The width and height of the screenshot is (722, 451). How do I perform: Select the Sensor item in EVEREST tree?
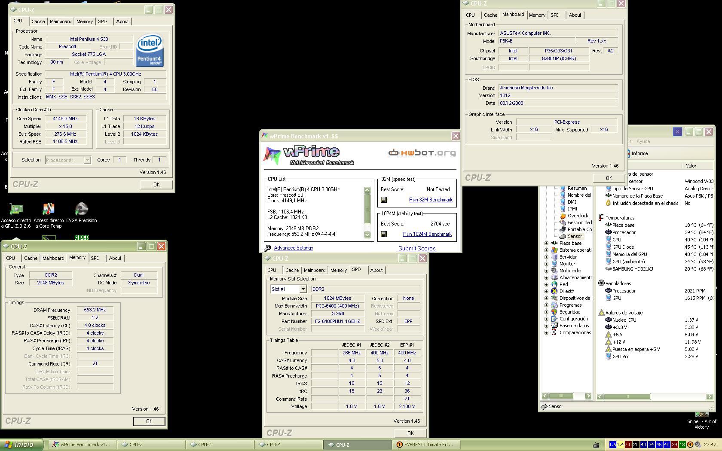coord(575,236)
